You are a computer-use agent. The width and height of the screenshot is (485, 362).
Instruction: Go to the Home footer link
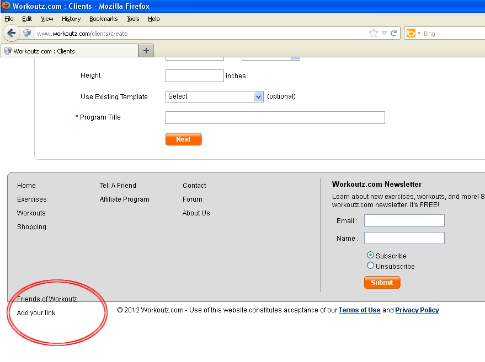[26, 185]
